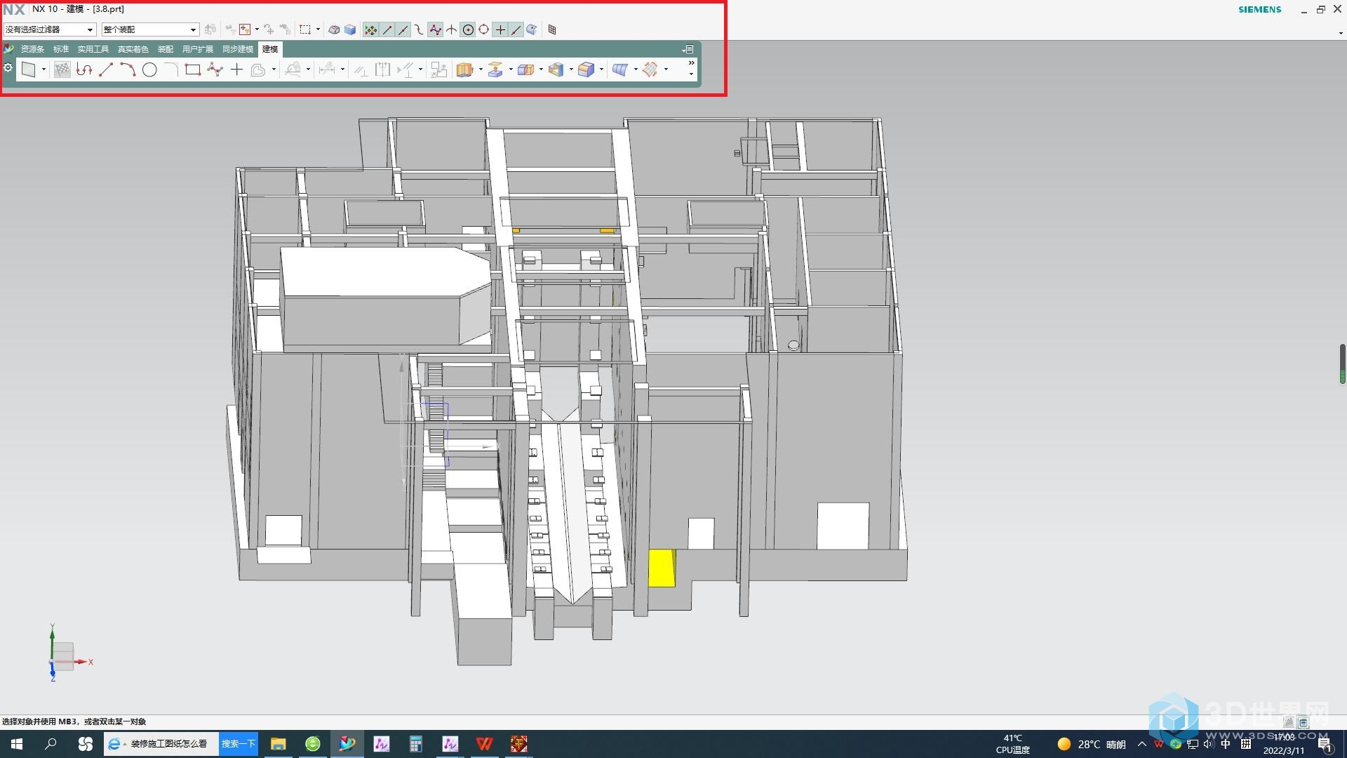Screen dimensions: 1347x758
Task: Open the 整个装配 selection scope dropdown
Action: pyautogui.click(x=150, y=29)
